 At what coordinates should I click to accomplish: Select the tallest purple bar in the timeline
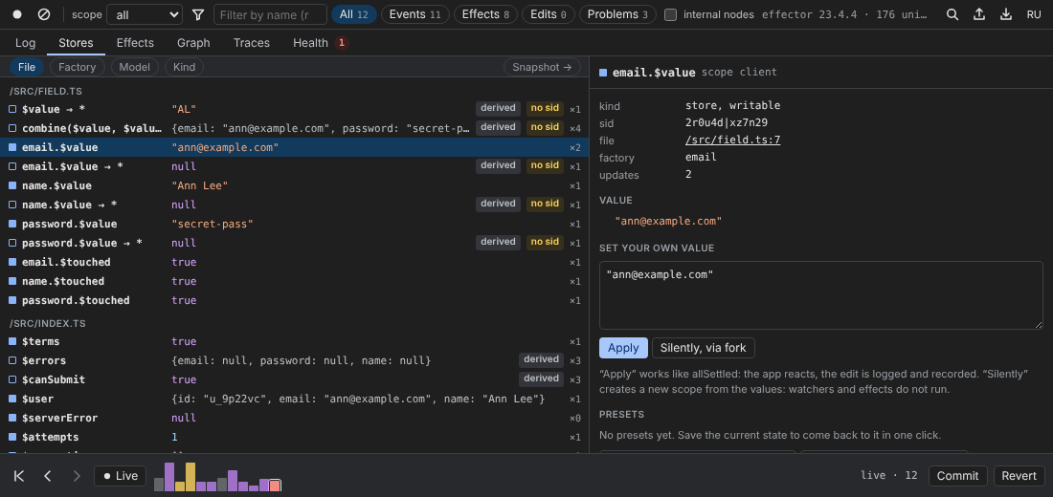click(x=169, y=477)
